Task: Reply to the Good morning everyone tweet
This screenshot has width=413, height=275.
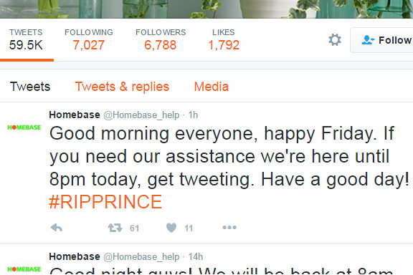Action: pyautogui.click(x=57, y=227)
